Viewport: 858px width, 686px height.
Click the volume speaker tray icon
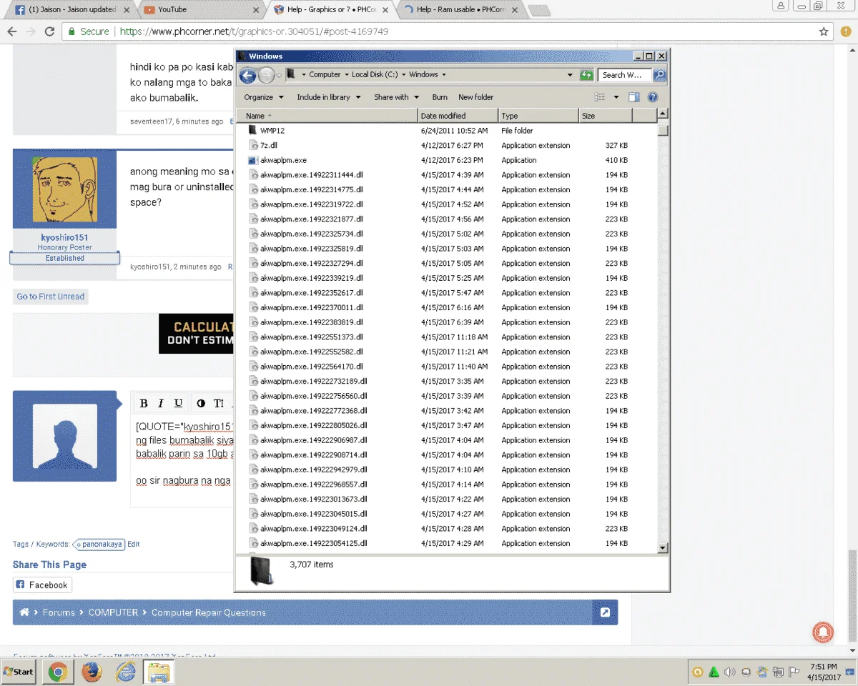coord(729,672)
